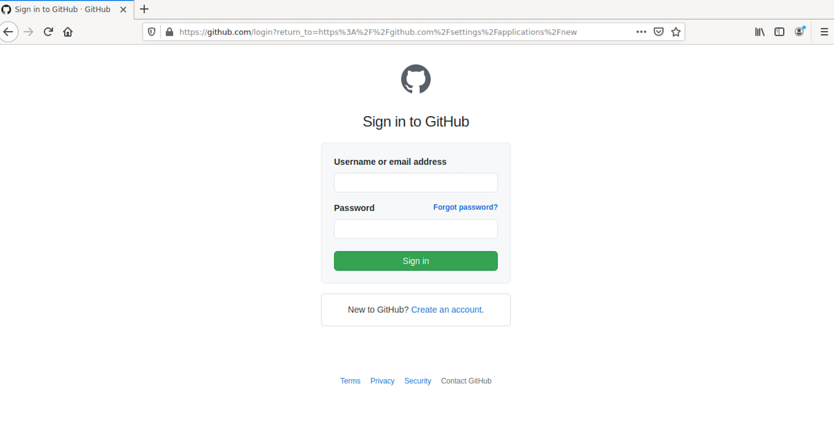Click the GitHub Octocat logo

click(416, 79)
